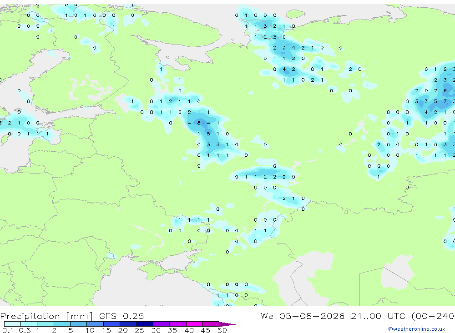Click the '45' legend label

pyautogui.click(x=206, y=330)
